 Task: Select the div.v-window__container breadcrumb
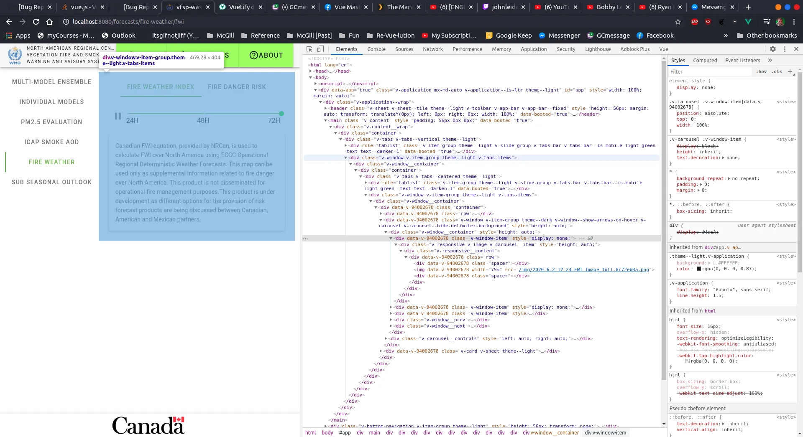click(x=550, y=432)
